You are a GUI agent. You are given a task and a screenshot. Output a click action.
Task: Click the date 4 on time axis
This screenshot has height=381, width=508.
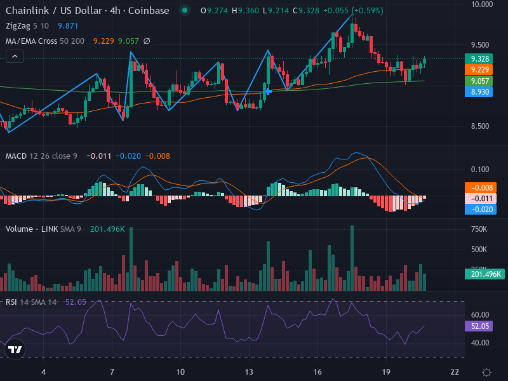click(43, 372)
